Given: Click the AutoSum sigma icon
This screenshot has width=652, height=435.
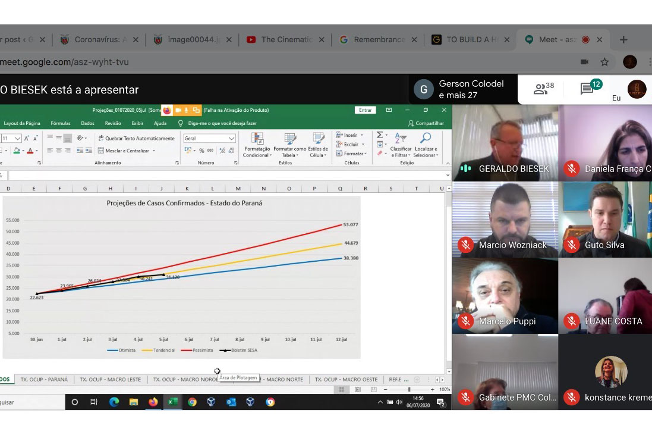Looking at the screenshot, I should coord(380,135).
